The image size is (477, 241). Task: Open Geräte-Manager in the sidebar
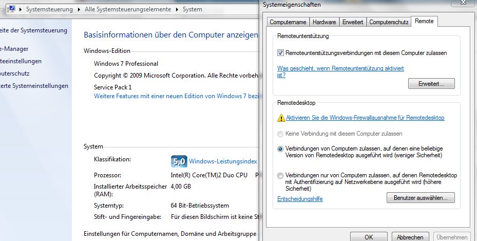[x=14, y=49]
